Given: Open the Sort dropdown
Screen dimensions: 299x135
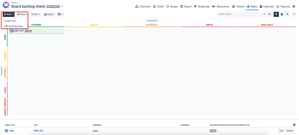Looking at the screenshot, I should [36, 14].
